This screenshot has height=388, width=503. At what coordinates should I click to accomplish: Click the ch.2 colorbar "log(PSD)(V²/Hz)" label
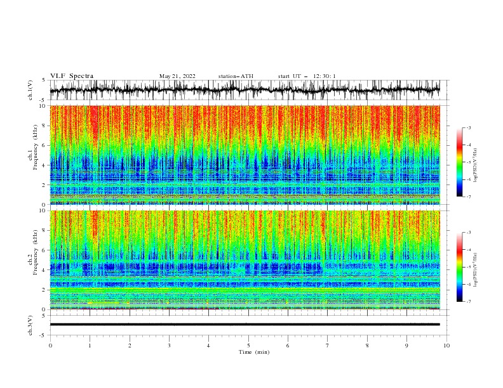click(x=475, y=270)
